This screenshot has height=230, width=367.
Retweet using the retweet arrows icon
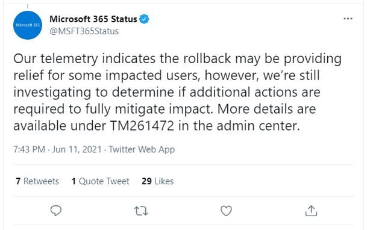[x=141, y=211]
